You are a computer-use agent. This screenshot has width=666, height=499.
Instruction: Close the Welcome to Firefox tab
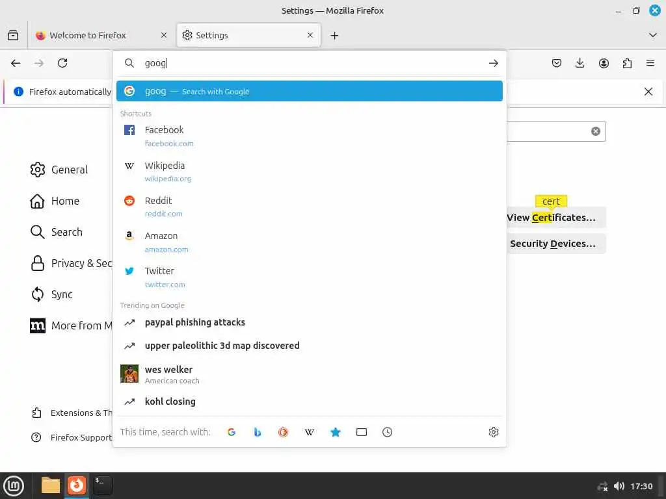164,35
